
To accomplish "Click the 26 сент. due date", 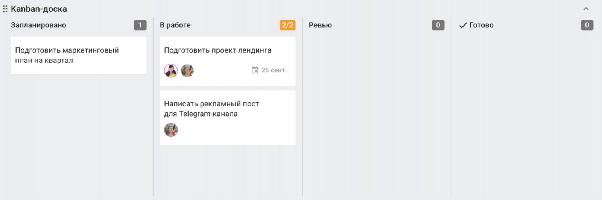I will tap(274, 70).
